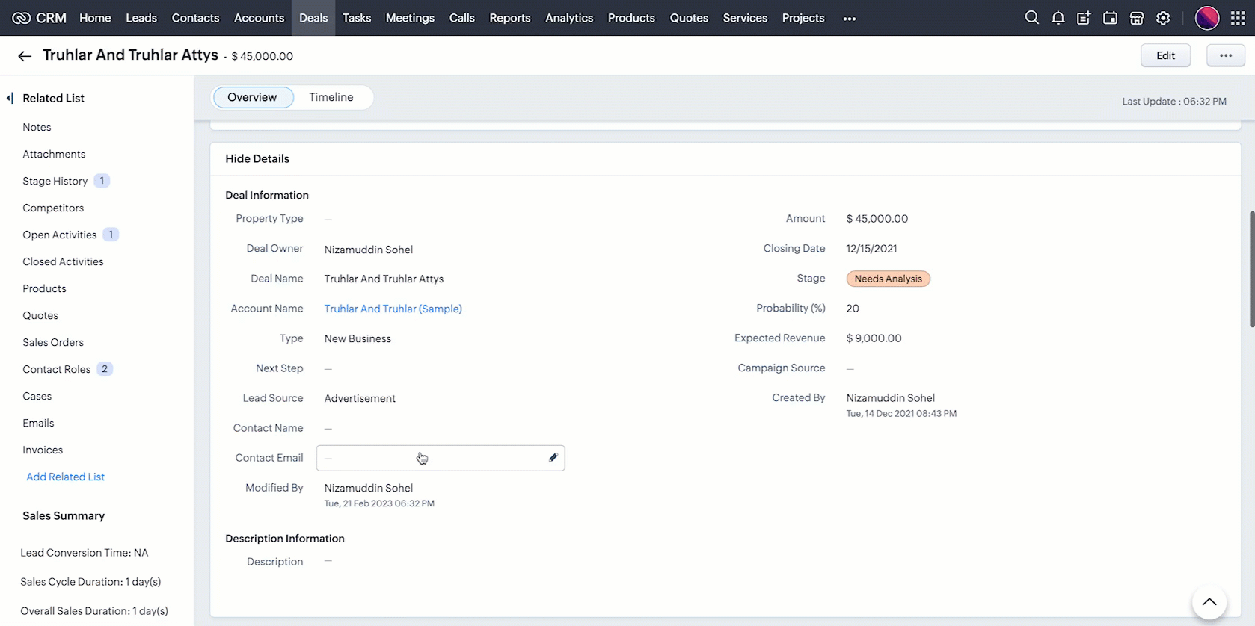Open the Reports module tab
The height and width of the screenshot is (626, 1255).
[509, 18]
